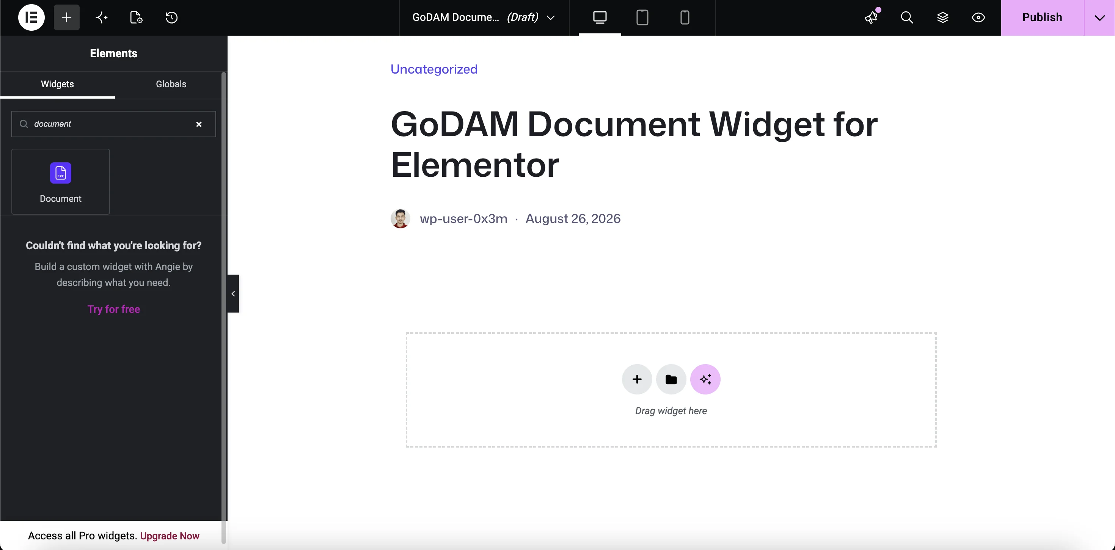Open the Finder search icon
The height and width of the screenshot is (550, 1115).
pos(907,17)
